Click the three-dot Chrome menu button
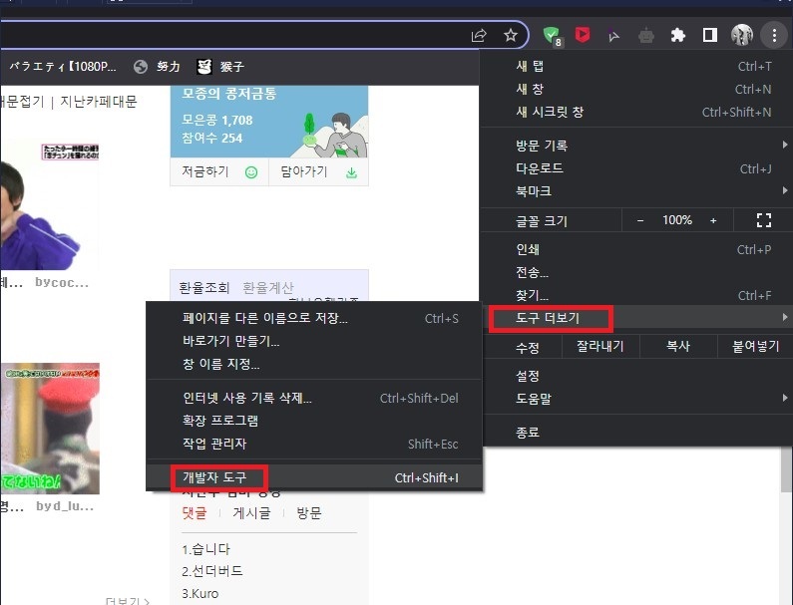Image resolution: width=793 pixels, height=605 pixels. coord(774,35)
